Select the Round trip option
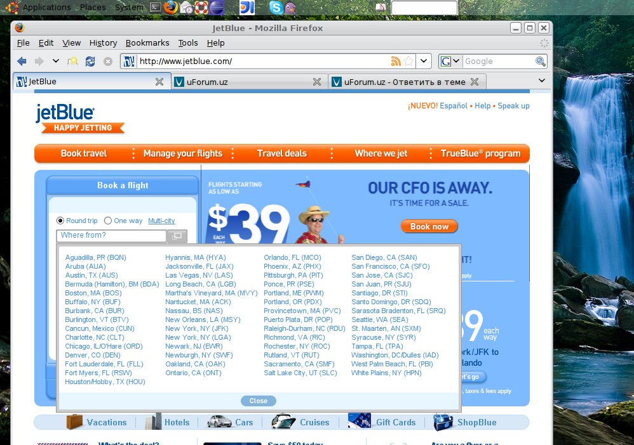This screenshot has width=634, height=445. point(60,221)
